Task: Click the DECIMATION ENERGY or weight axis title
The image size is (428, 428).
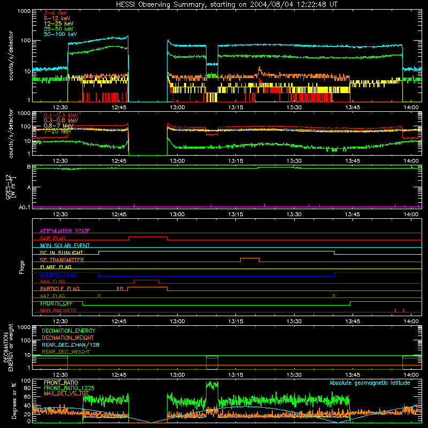Action: click(8, 347)
